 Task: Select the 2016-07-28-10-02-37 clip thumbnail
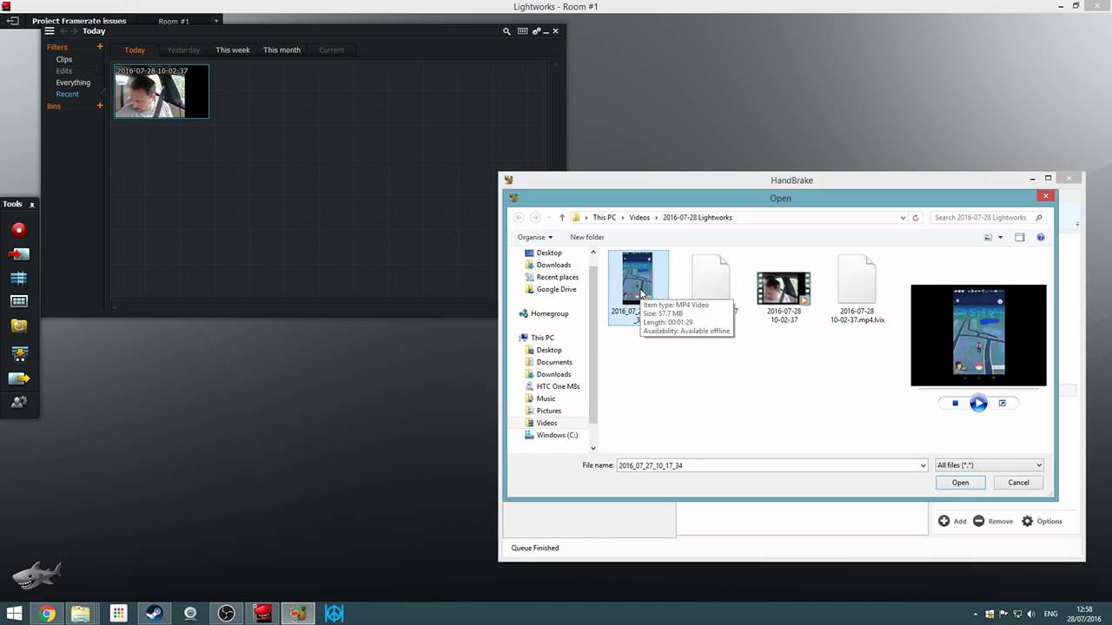162,91
